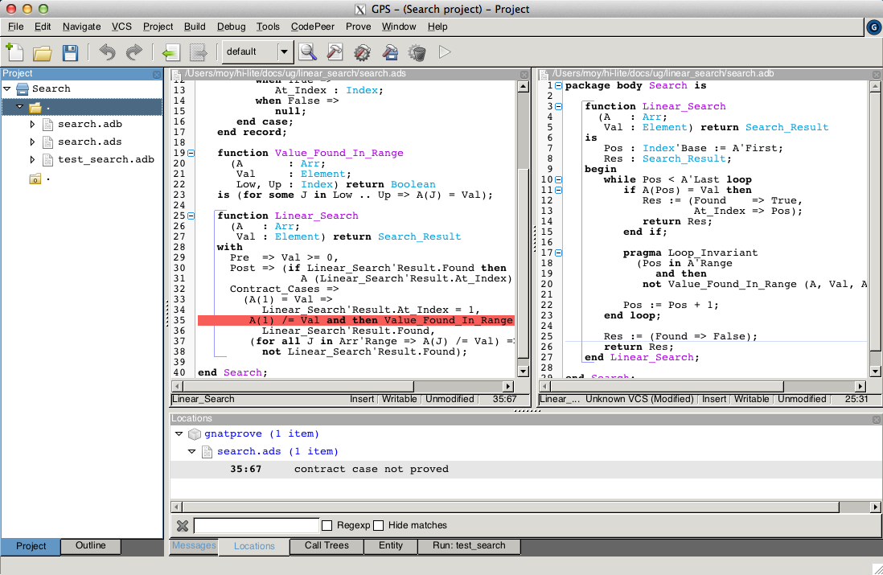This screenshot has height=575, width=883.
Task: Collapse the Search project root node
Action: (7, 89)
